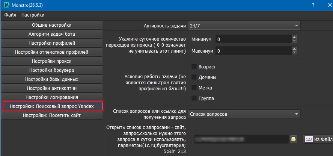333x156 pixels.
Task: Click the Monstro app logo in the title bar
Action: coord(5,5)
